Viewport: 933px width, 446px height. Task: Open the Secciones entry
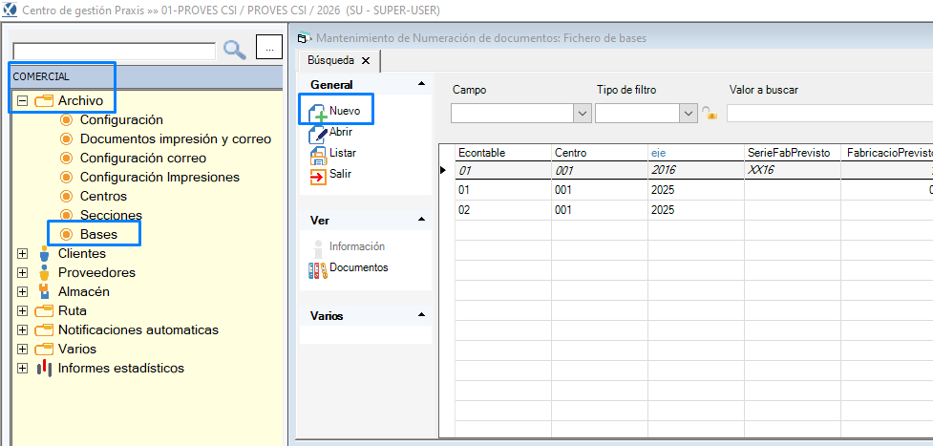point(112,215)
